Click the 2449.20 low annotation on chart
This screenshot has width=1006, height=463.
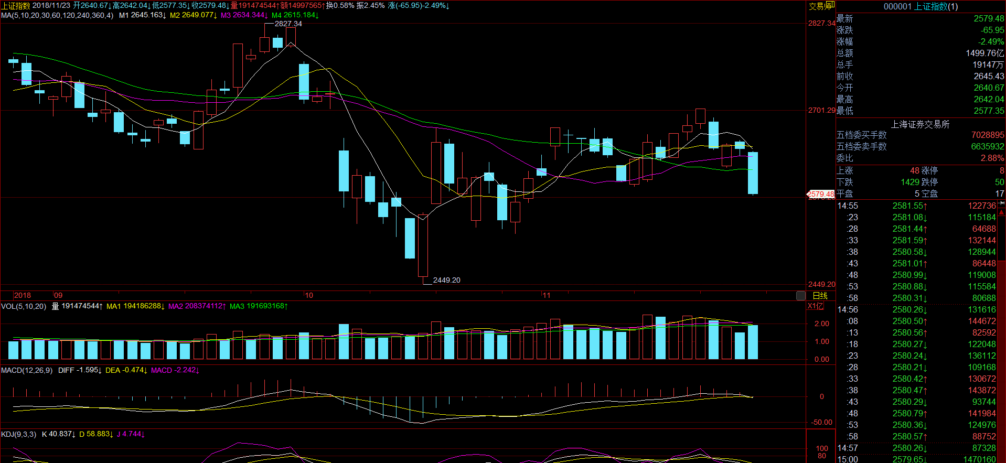coord(446,280)
